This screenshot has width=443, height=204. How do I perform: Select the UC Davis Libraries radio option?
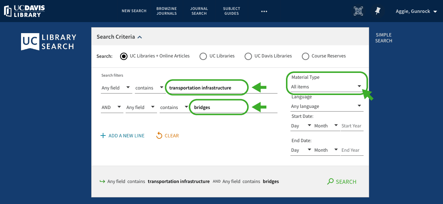pos(248,56)
